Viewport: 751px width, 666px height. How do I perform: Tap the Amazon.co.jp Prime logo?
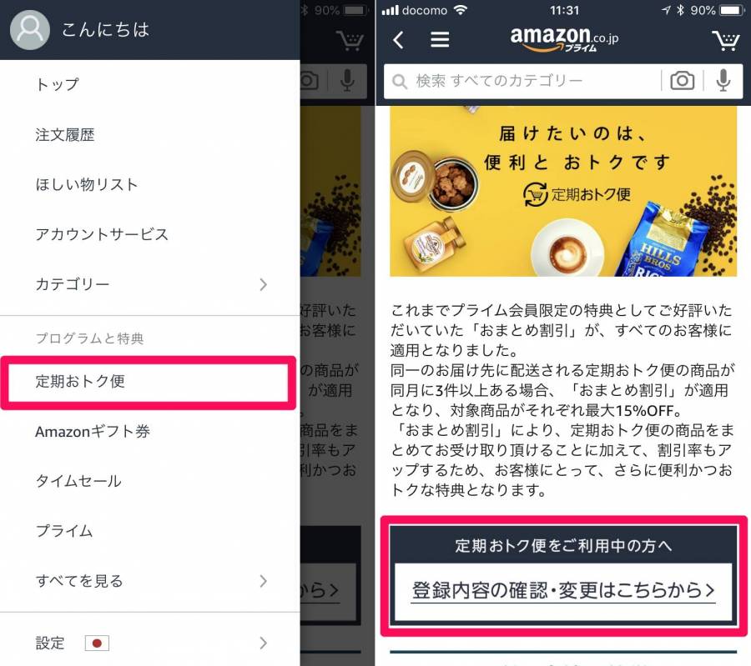564,38
